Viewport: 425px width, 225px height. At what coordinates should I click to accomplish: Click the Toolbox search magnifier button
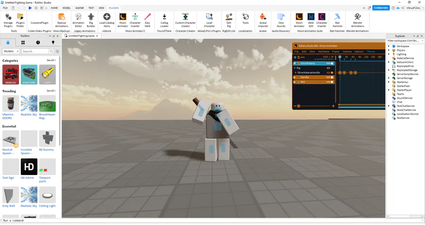pyautogui.click(x=51, y=51)
